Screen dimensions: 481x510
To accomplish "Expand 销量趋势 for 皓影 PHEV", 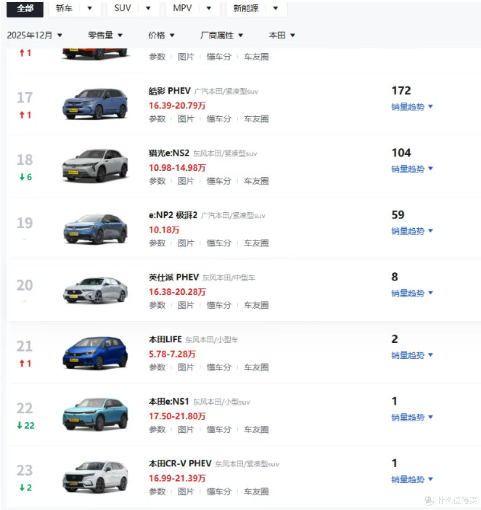I will [412, 107].
